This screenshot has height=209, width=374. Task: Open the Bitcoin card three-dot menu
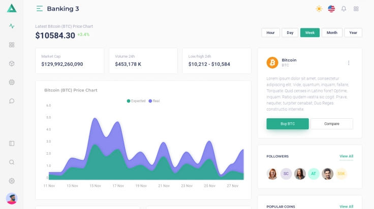(349, 63)
